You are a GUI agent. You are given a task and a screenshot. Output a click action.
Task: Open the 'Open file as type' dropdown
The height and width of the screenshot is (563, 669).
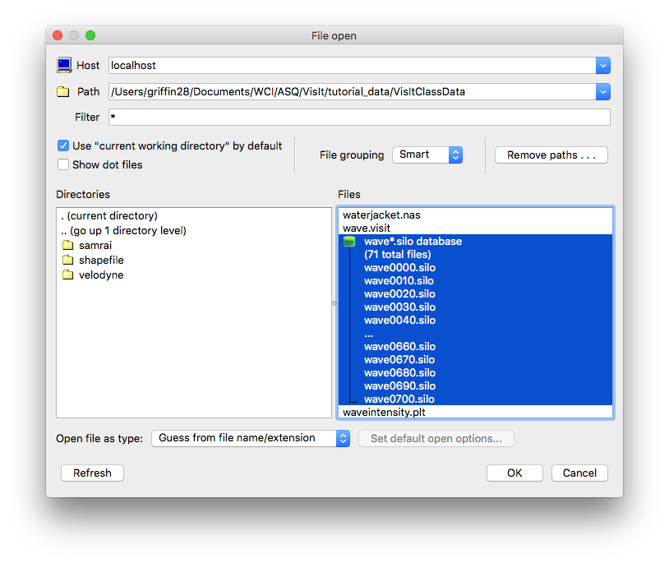[x=251, y=438]
